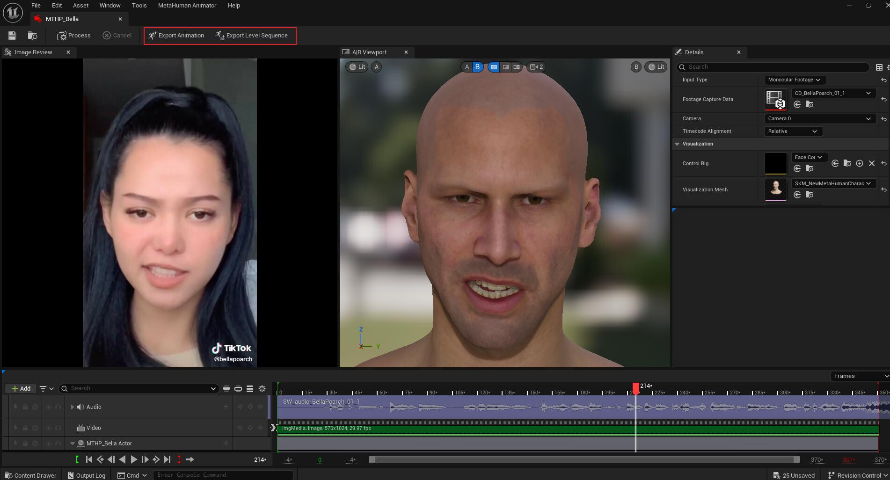Open Unreal Engine logo menu
The height and width of the screenshot is (480, 890).
coord(13,13)
